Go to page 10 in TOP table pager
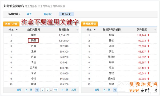Screen dimensions: 160x96 coord(55,90)
